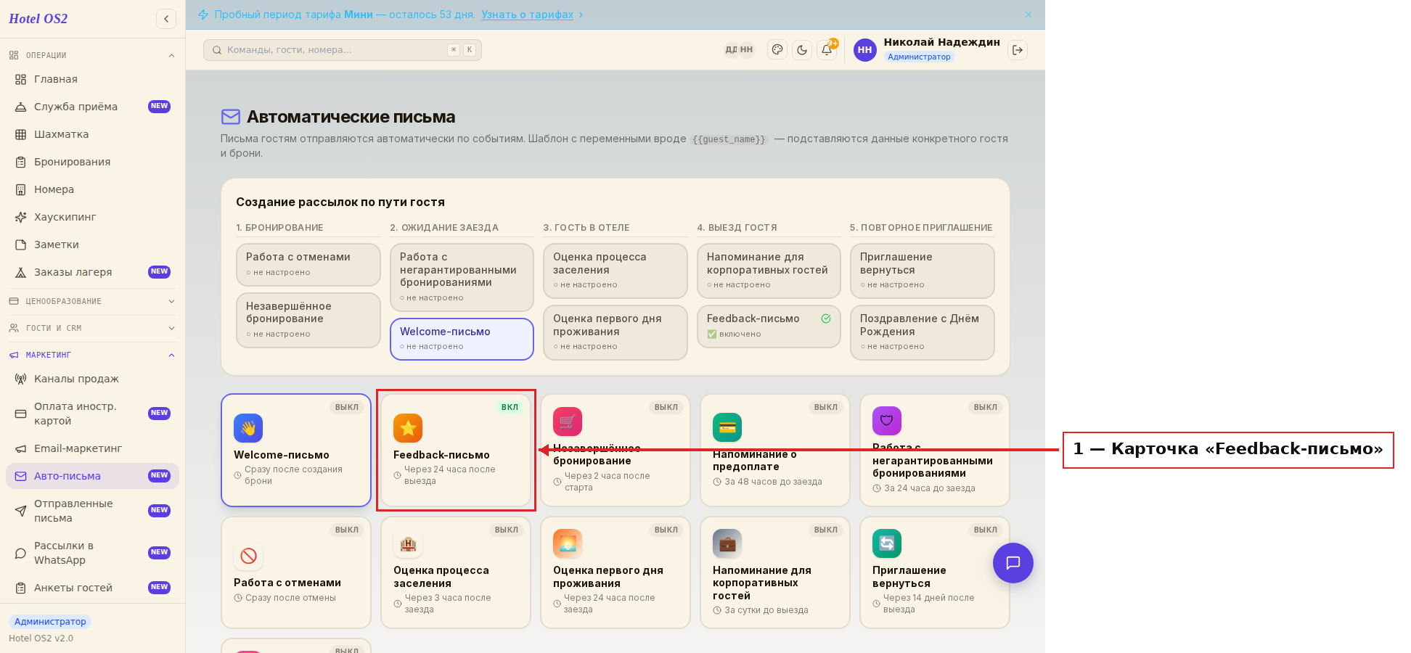The width and height of the screenshot is (1411, 653).
Task: Go to Номера in the sidebar
Action: pyautogui.click(x=92, y=189)
